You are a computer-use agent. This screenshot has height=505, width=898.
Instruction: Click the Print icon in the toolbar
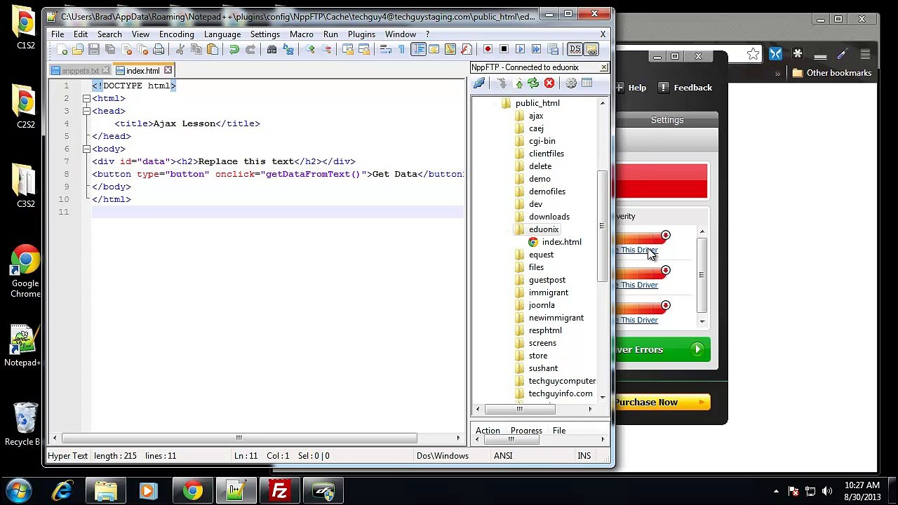(x=159, y=49)
